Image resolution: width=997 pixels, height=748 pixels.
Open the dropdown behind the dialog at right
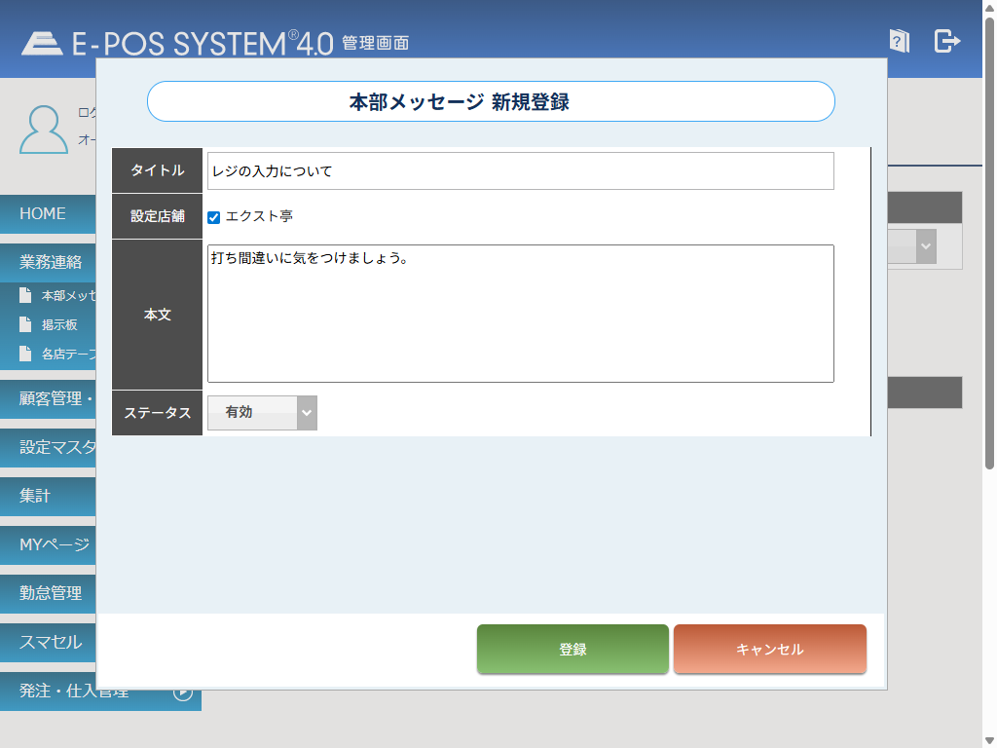[x=925, y=247]
